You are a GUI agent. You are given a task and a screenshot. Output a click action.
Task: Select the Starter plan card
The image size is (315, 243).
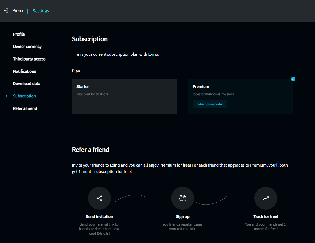point(125,96)
